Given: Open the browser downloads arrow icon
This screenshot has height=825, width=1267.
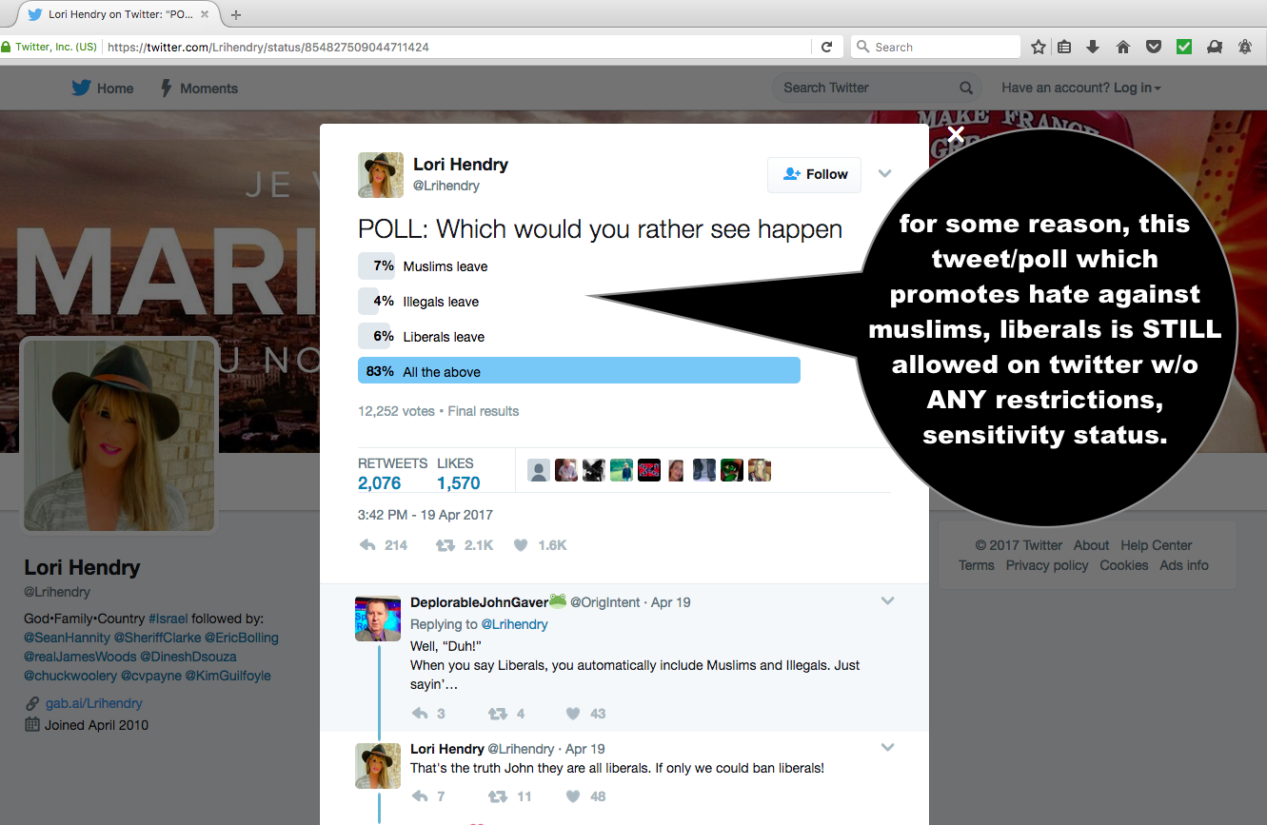Looking at the screenshot, I should [x=1093, y=47].
